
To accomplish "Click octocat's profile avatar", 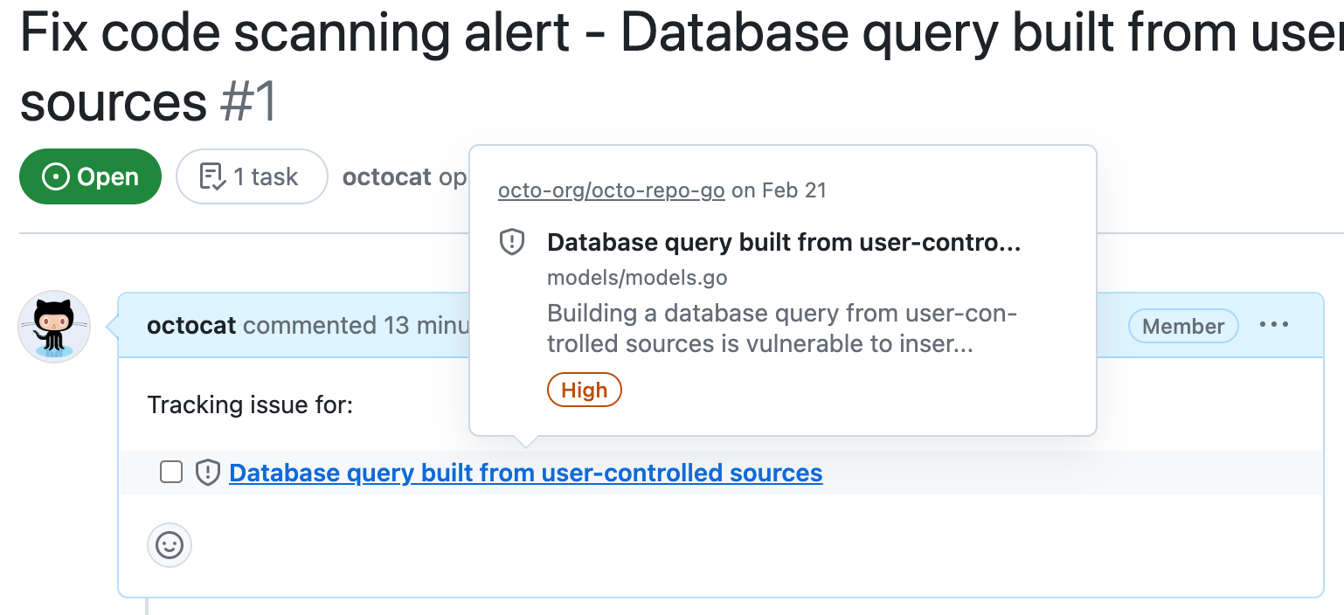I will (54, 326).
